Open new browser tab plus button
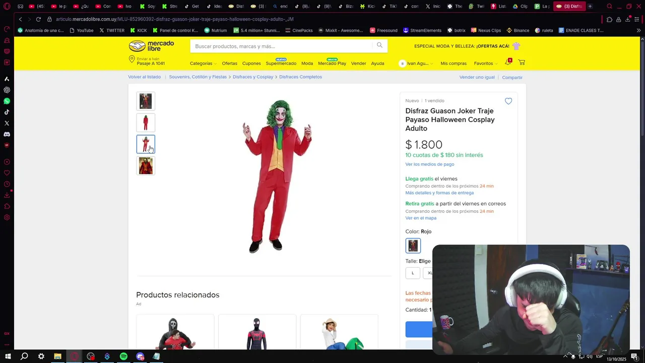 pos(590,6)
